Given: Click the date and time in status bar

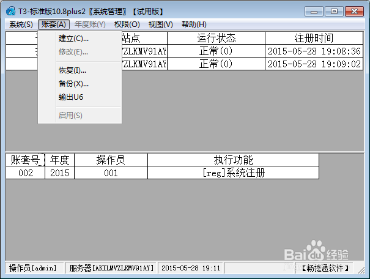Looking at the screenshot, I should click(x=191, y=268).
